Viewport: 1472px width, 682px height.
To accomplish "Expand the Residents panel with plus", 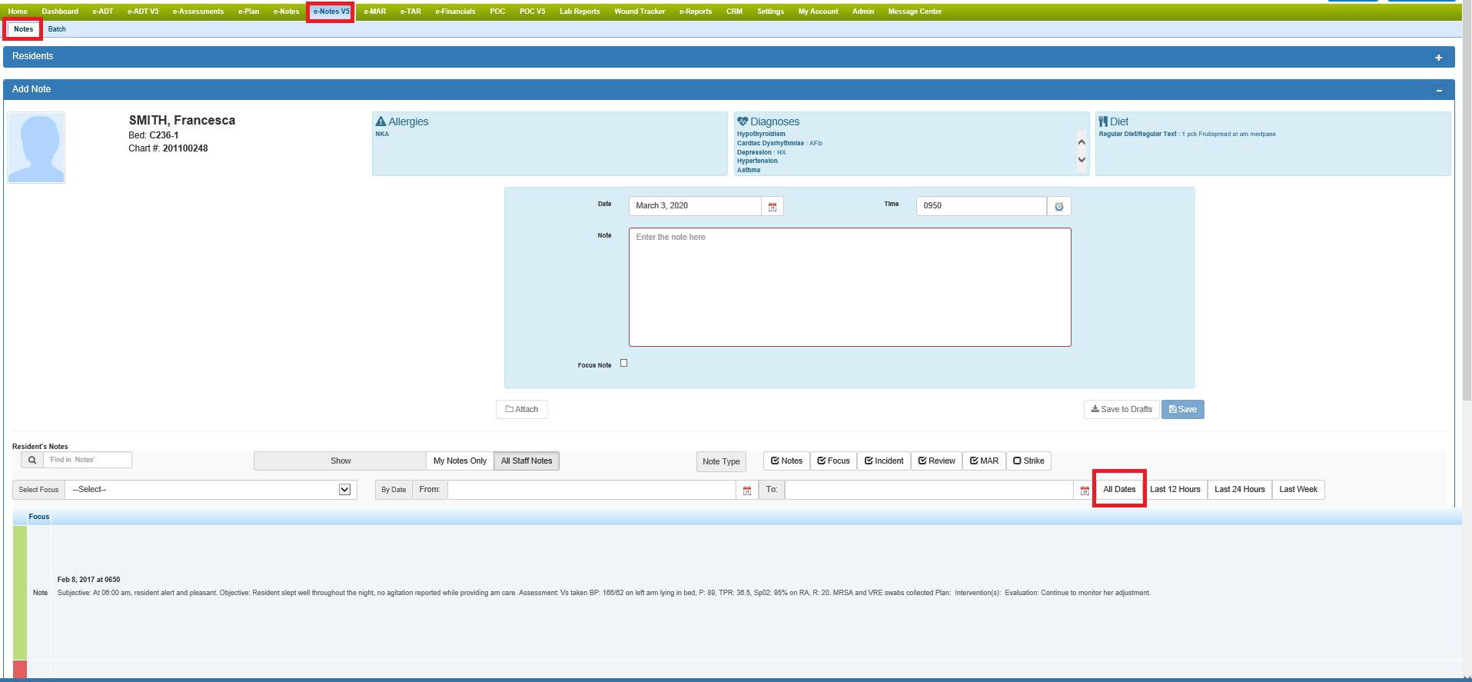I will click(x=1438, y=58).
